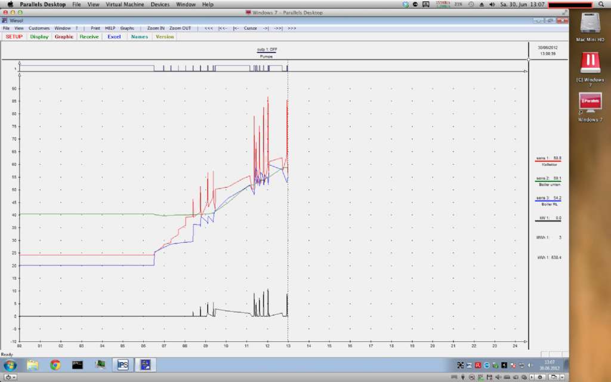Screen dimensions: 611x382
Task: Open the command prompt taskbar icon
Action: coord(78,365)
